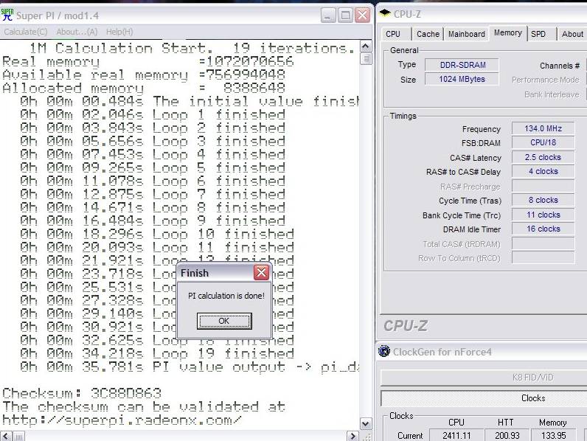587x441 pixels.
Task: Click the empty RAS# Precharge field
Action: pos(543,186)
